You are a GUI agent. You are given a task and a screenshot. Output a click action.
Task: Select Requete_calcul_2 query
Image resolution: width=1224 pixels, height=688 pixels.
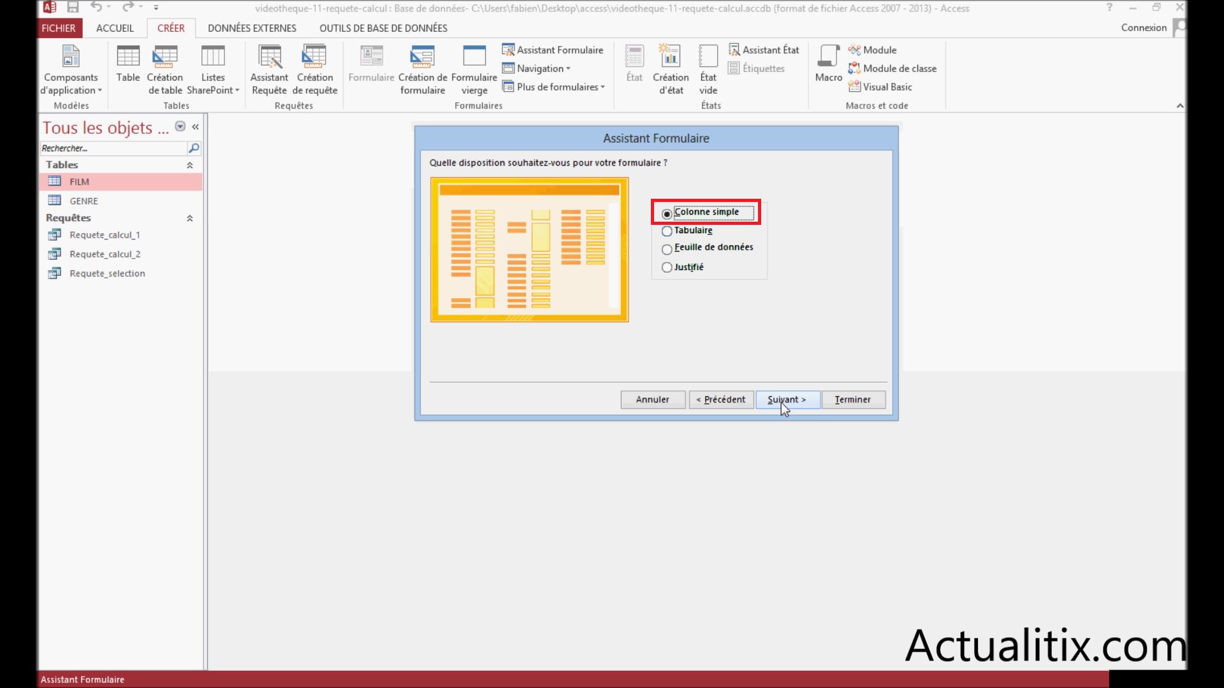(x=121, y=254)
